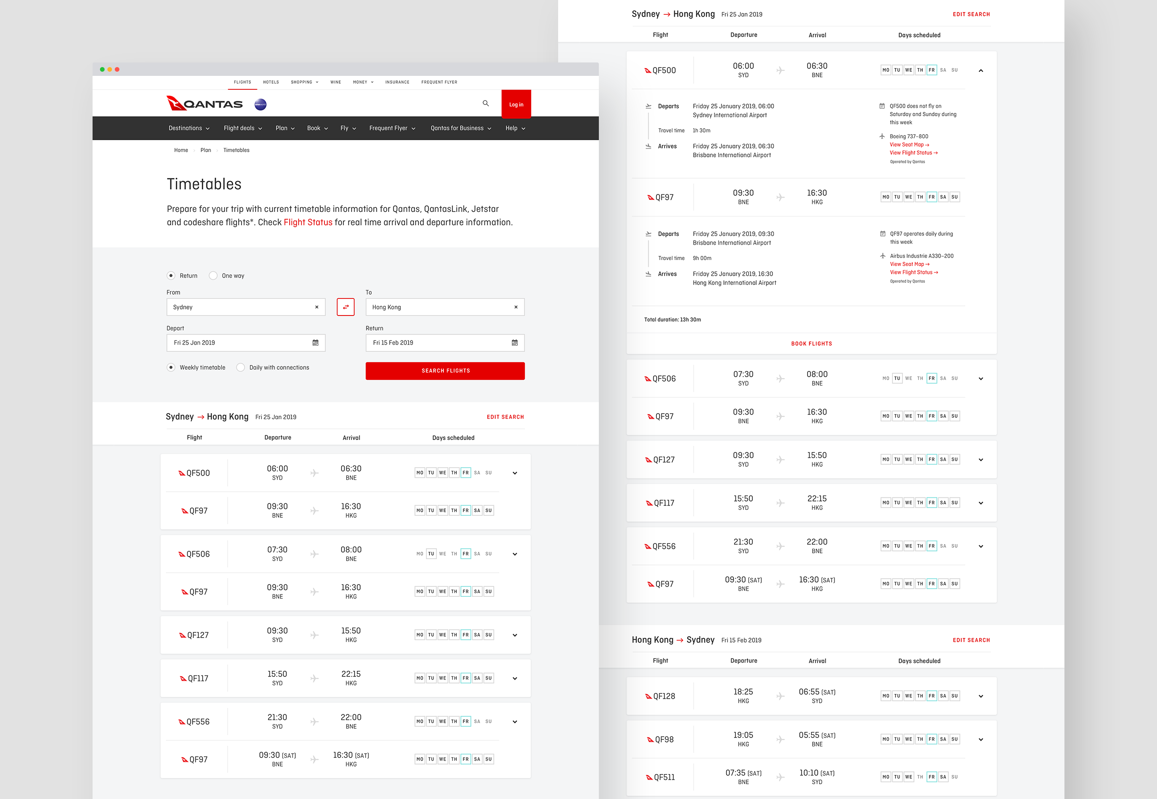Viewport: 1157px width, 799px height.
Task: Select the One way radio button
Action: coord(213,275)
